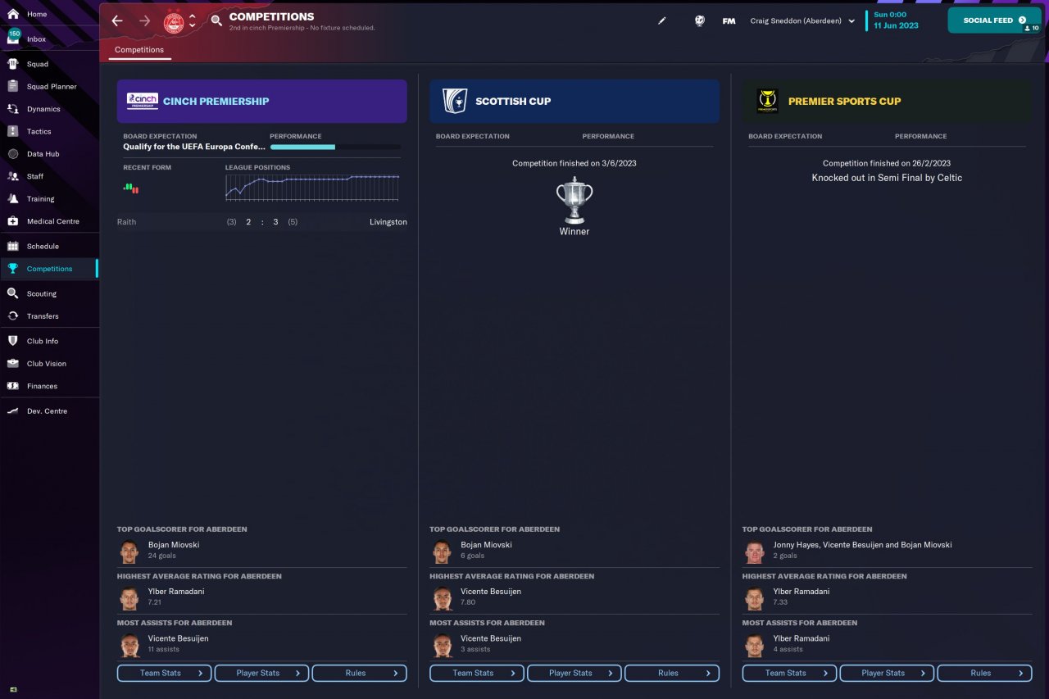Open Squad Planner clipboard icon
This screenshot has height=699, width=1049.
coord(13,86)
